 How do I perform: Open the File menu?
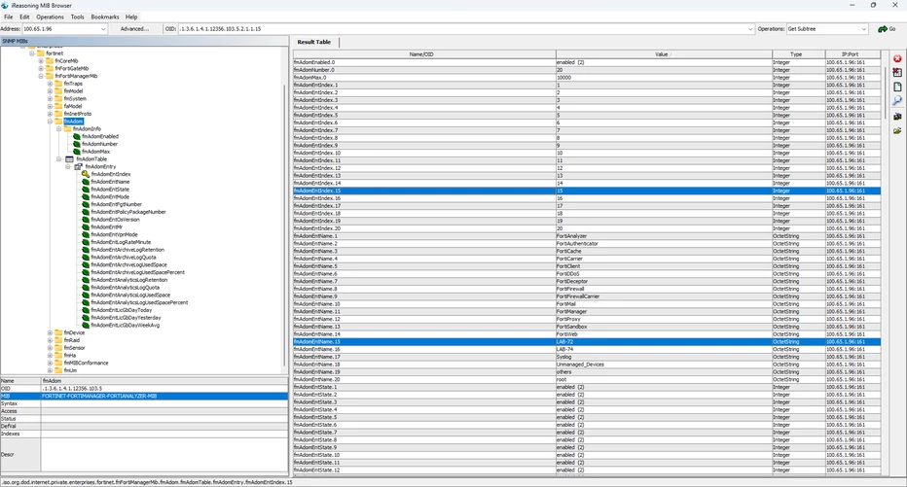8,17
